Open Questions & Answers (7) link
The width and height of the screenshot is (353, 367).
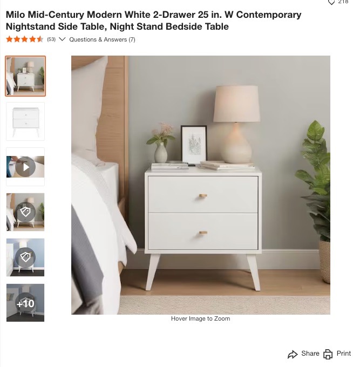tap(103, 39)
